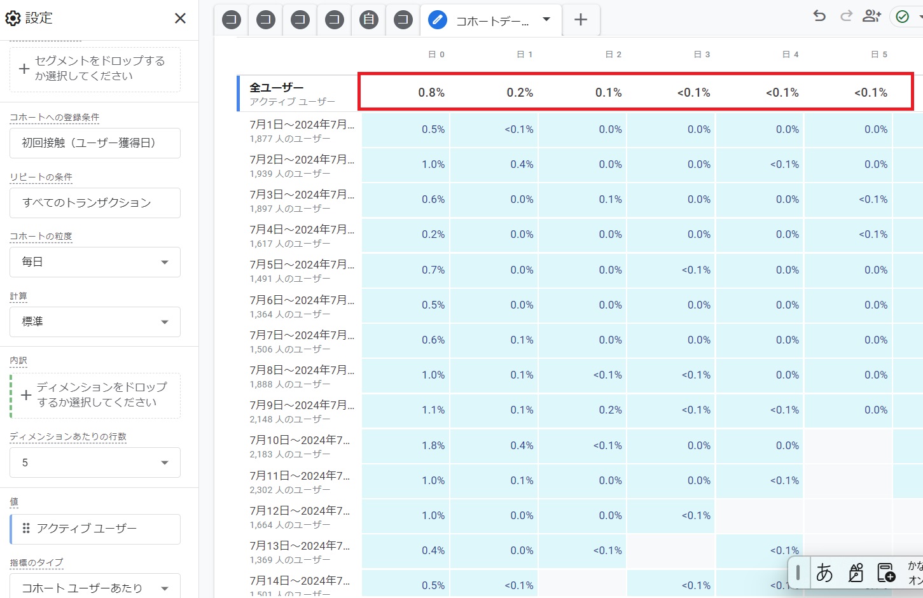Image resolution: width=923 pixels, height=598 pixels.
Task: Open the IME pad tool icon
Action: 856,573
